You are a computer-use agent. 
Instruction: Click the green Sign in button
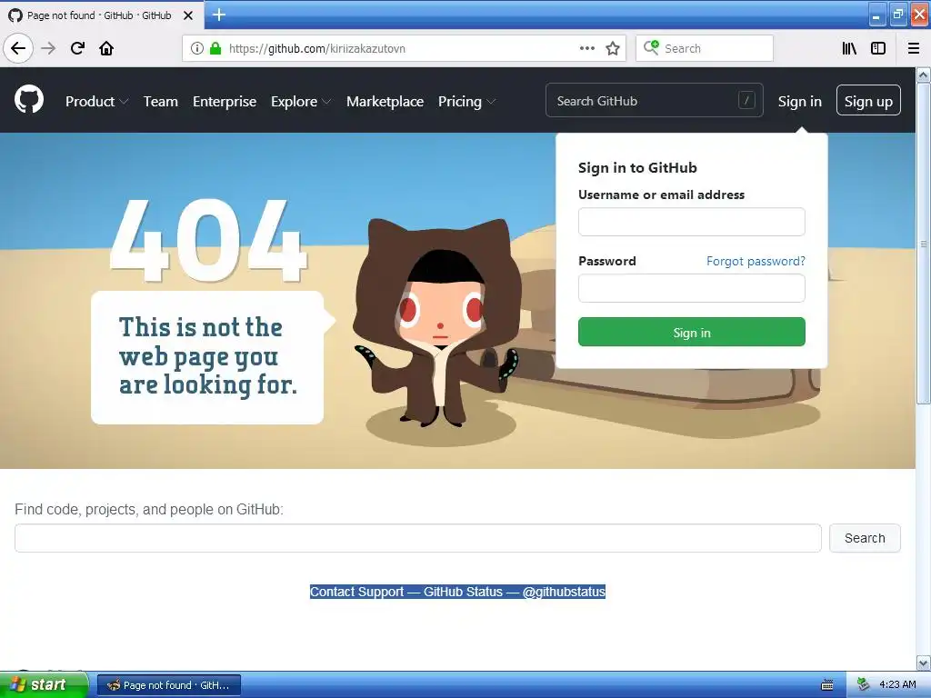(692, 332)
